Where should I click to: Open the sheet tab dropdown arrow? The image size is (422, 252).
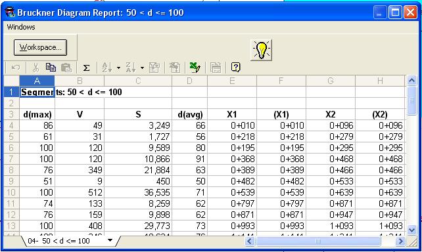click(x=110, y=240)
